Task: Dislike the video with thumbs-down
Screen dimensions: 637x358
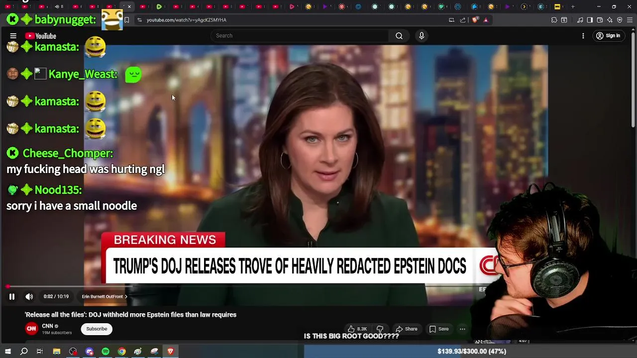Action: (x=380, y=329)
